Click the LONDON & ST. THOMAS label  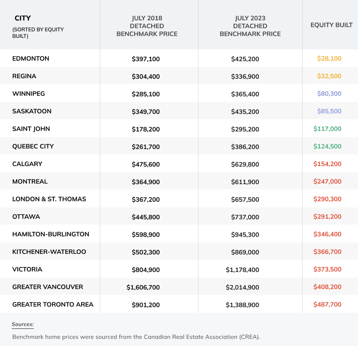pyautogui.click(x=49, y=199)
